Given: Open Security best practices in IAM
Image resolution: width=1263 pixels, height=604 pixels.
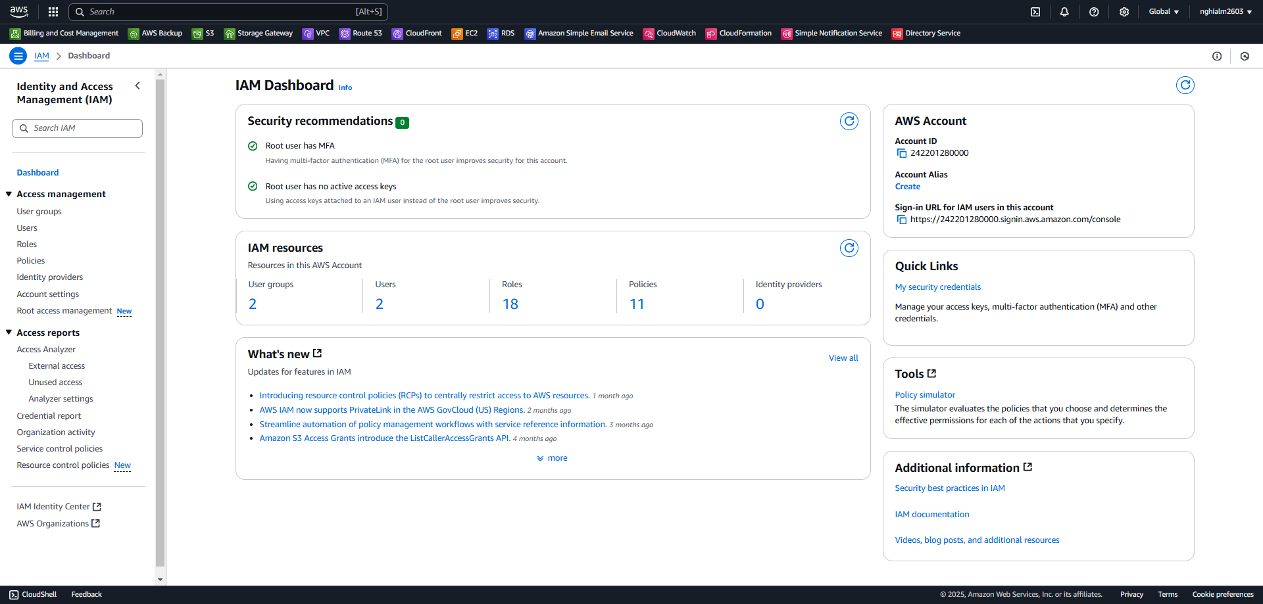Looking at the screenshot, I should [950, 488].
